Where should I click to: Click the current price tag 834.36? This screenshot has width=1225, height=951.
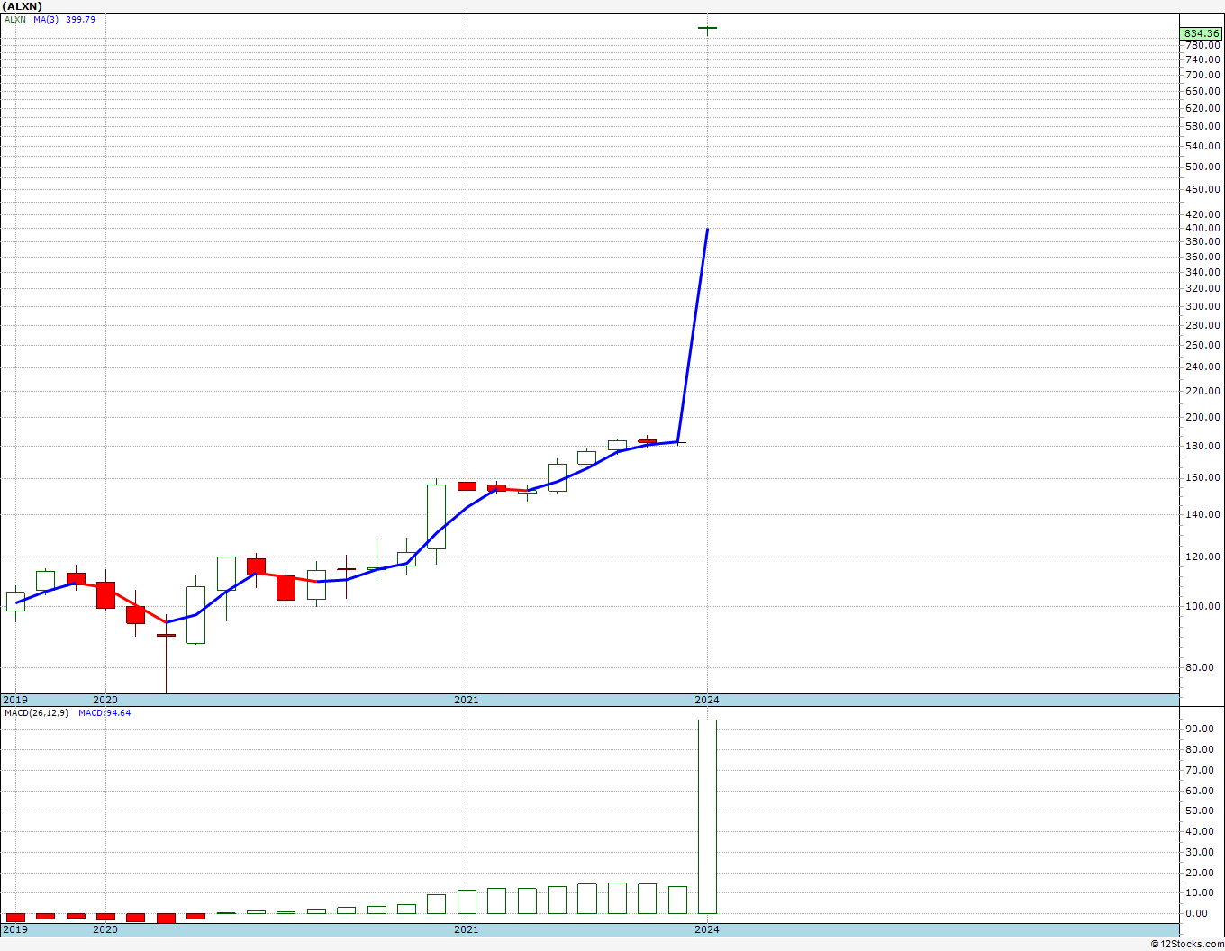tap(1202, 33)
